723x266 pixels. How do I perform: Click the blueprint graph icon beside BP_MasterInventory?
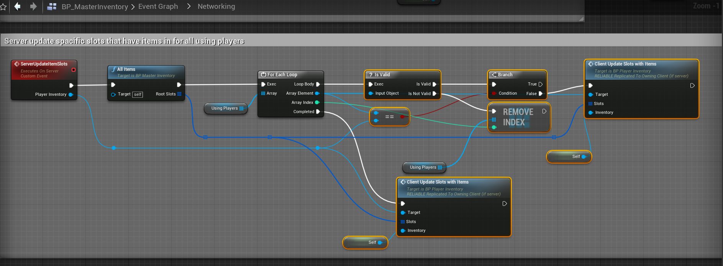[52, 7]
